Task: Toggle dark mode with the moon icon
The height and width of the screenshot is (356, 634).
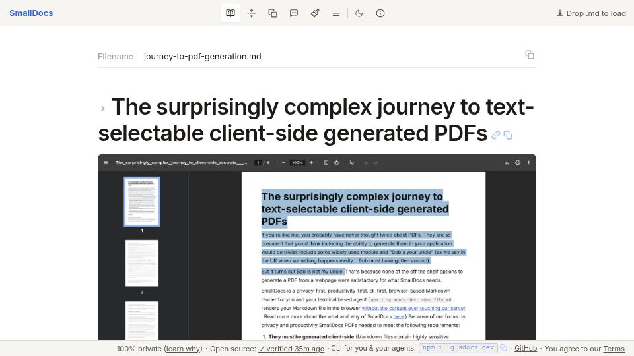Action: click(359, 13)
